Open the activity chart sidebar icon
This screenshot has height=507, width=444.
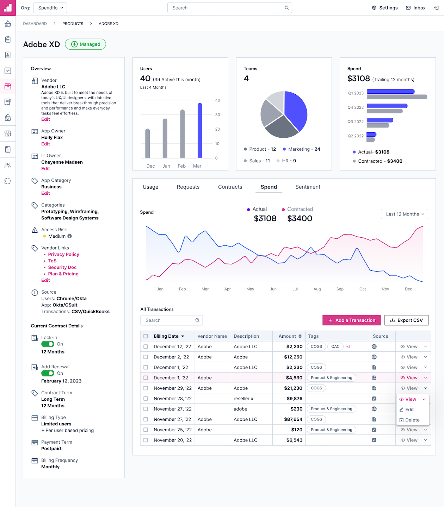pos(8,71)
